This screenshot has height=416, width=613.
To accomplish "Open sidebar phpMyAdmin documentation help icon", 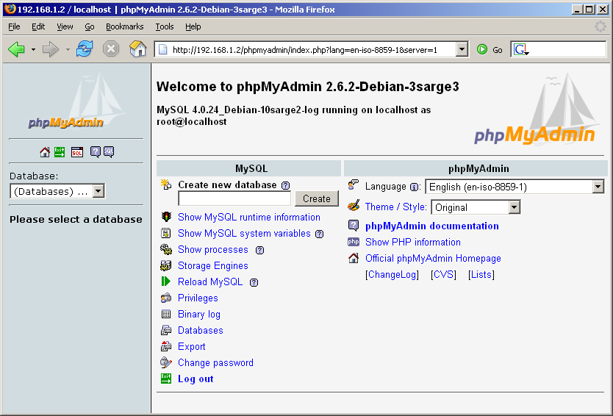I will click(x=96, y=152).
